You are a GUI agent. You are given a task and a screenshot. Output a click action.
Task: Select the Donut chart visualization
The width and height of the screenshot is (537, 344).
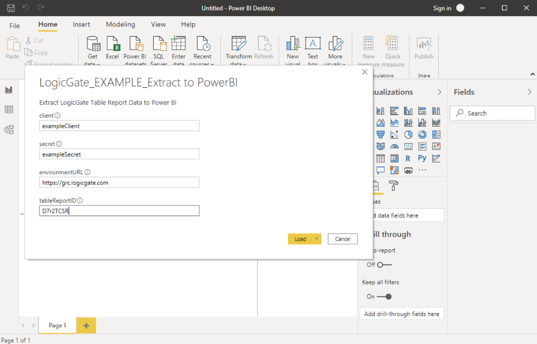[x=421, y=134]
